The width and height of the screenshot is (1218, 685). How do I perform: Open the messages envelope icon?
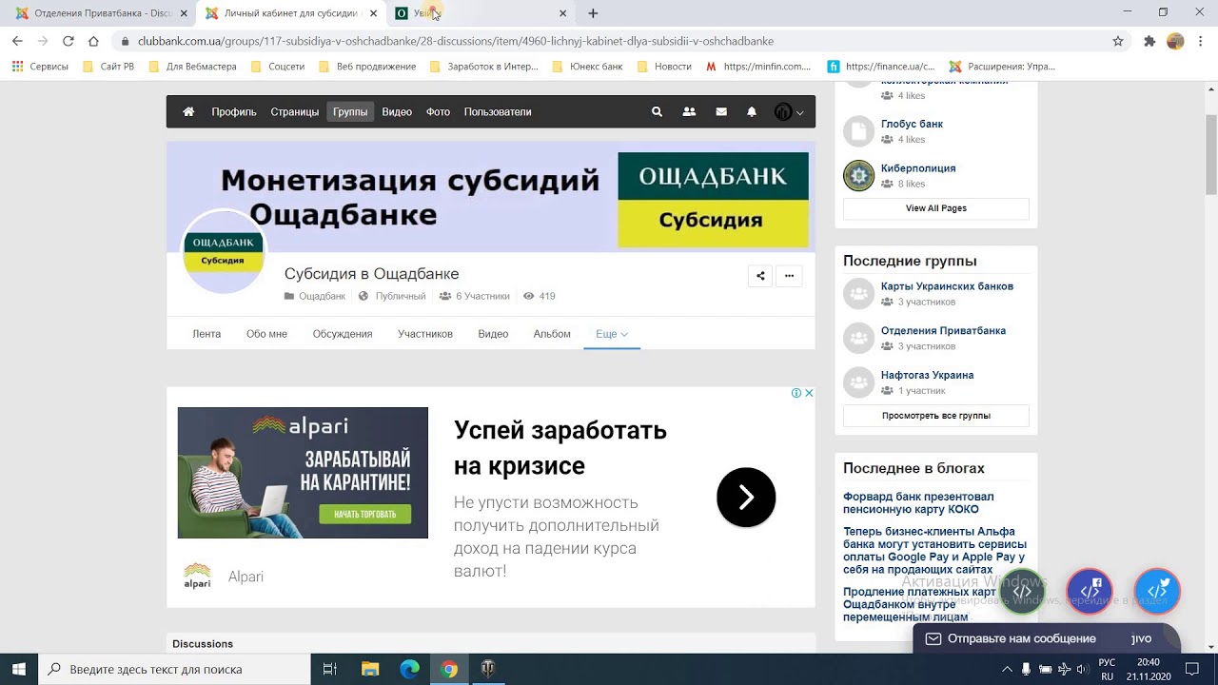[x=721, y=112]
